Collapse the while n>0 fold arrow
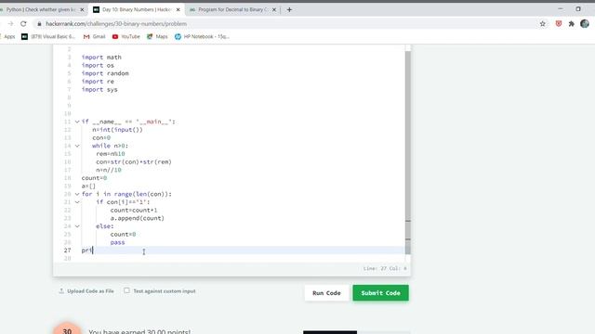595x334 pixels. pyautogui.click(x=77, y=146)
